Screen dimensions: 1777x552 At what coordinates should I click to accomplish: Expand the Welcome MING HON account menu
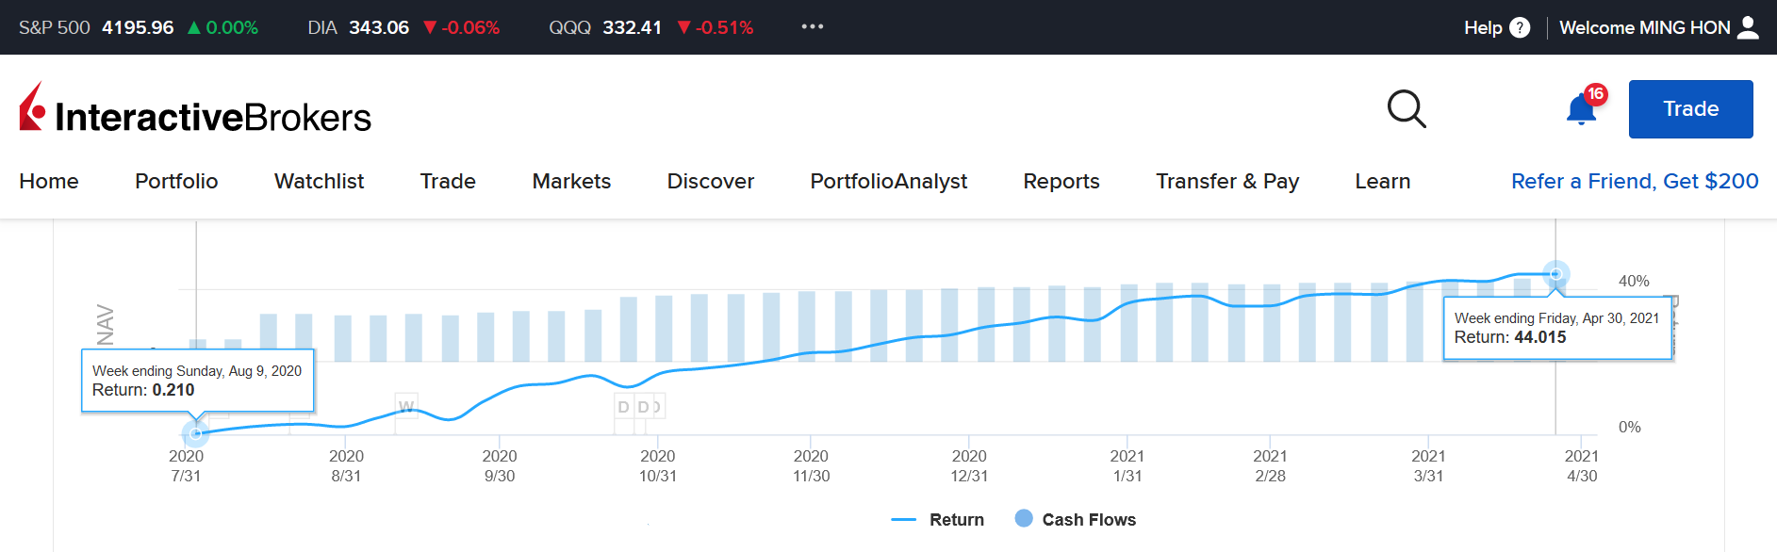(1644, 27)
